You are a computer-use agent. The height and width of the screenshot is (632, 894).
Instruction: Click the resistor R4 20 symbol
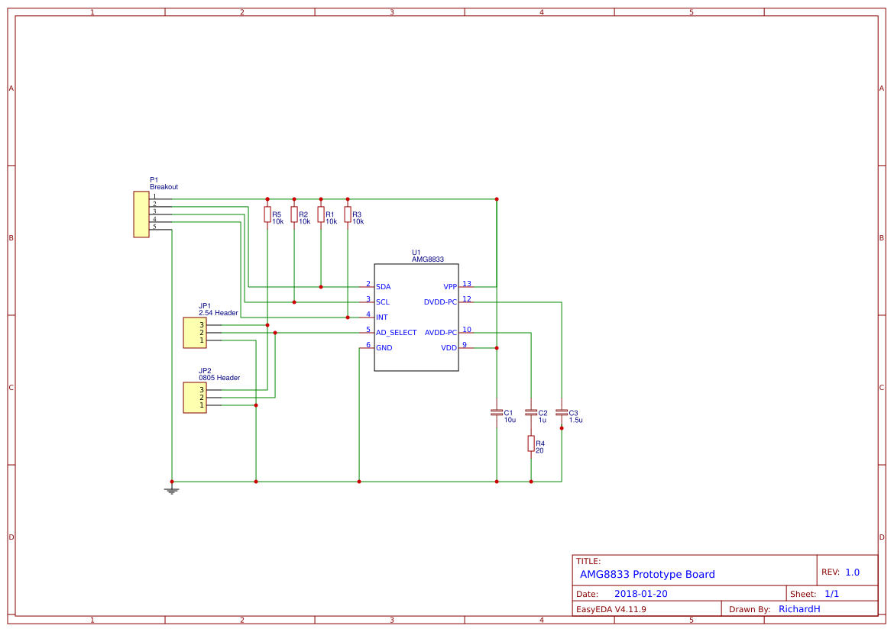(530, 445)
